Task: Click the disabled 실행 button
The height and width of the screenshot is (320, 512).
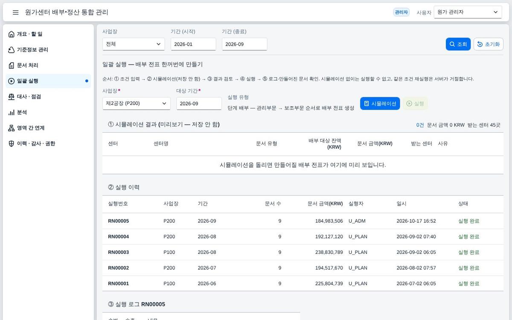Action: point(415,104)
